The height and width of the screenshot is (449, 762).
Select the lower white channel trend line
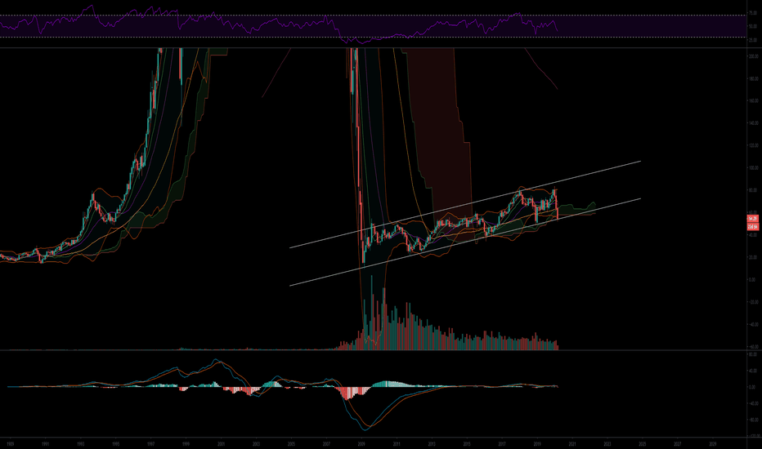[x=465, y=242]
